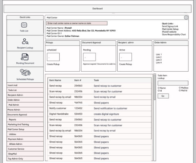This screenshot has height=163, width=196.
Task: Select the Notify customer row in task table
Action: point(100,108)
